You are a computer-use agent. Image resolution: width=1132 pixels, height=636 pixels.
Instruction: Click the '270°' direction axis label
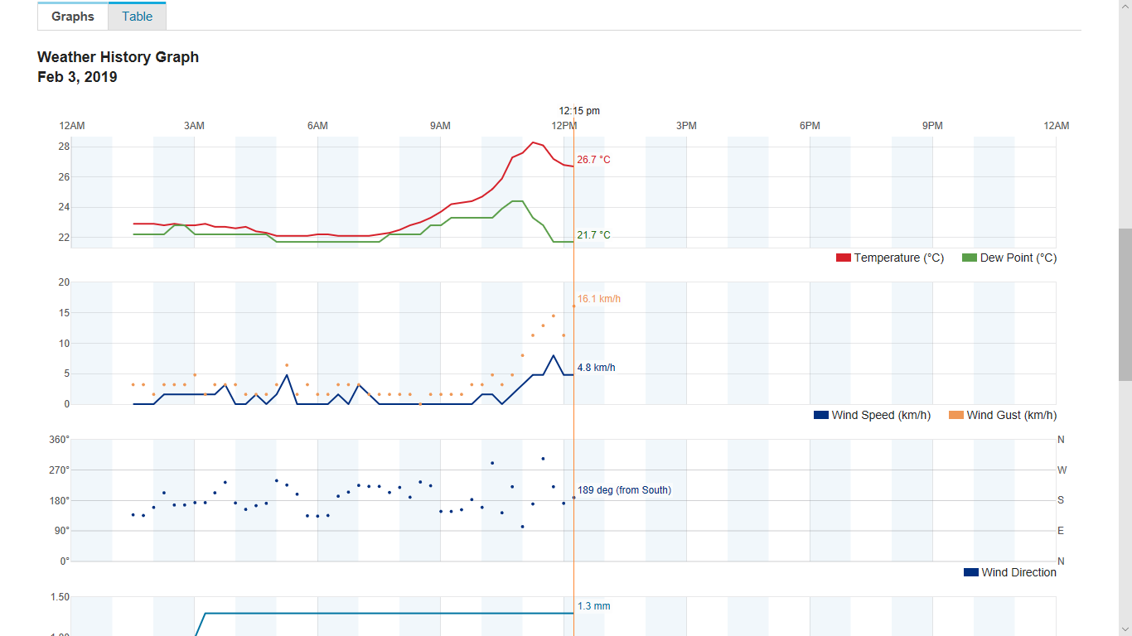[x=60, y=470]
